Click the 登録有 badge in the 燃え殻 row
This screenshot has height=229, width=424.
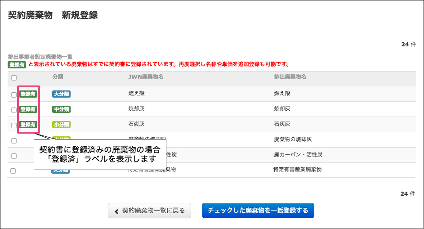pyautogui.click(x=28, y=94)
